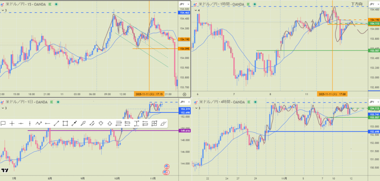This screenshot has width=380, height=181.
Task: Click the TradingView logo on daily chart
Action: click(x=5, y=170)
